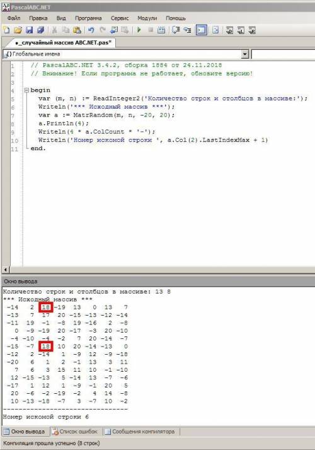Open a file with the folder icon
Image resolution: width=315 pixels, height=450 pixels.
point(18,30)
